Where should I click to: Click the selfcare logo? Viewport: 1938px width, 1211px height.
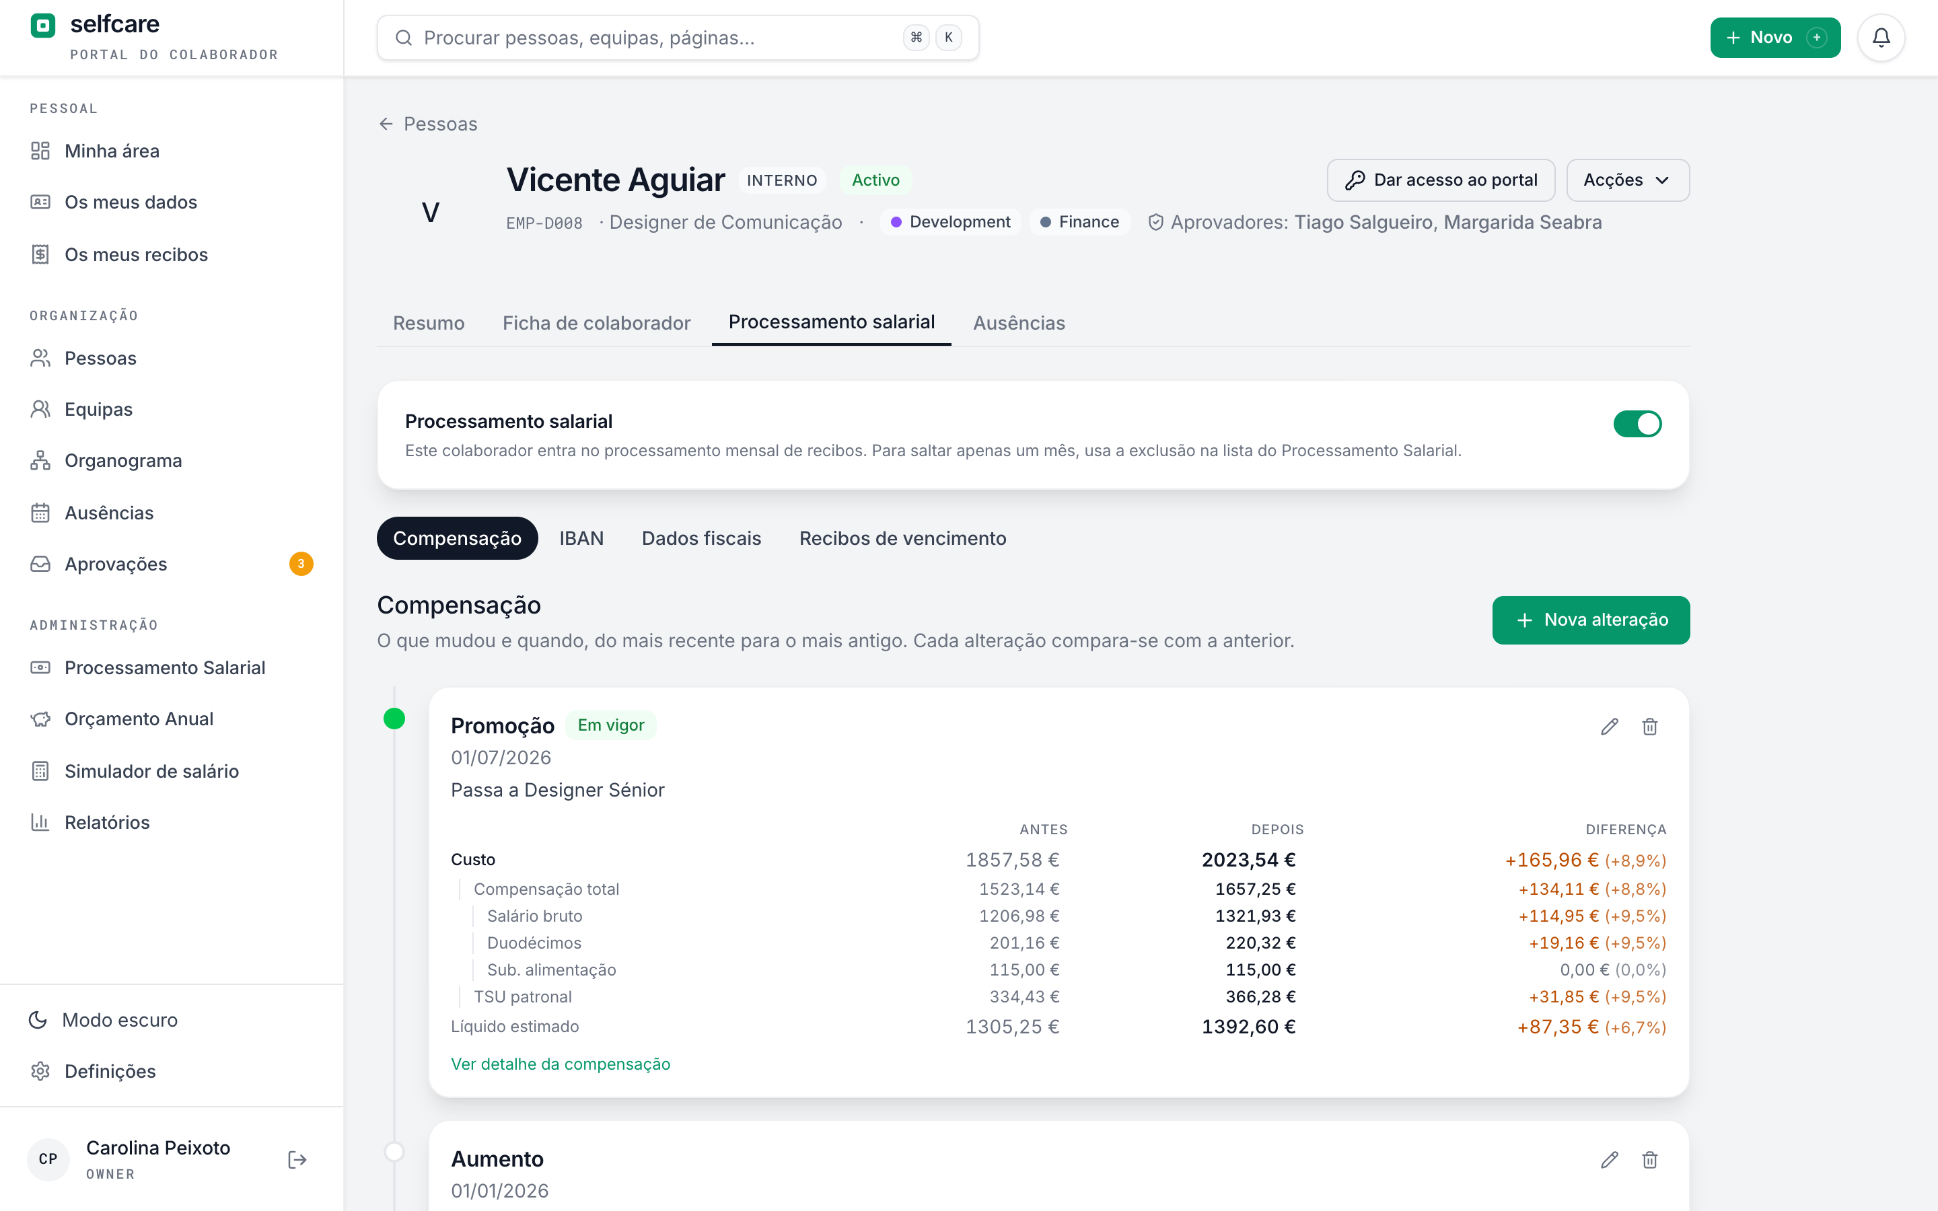[42, 25]
